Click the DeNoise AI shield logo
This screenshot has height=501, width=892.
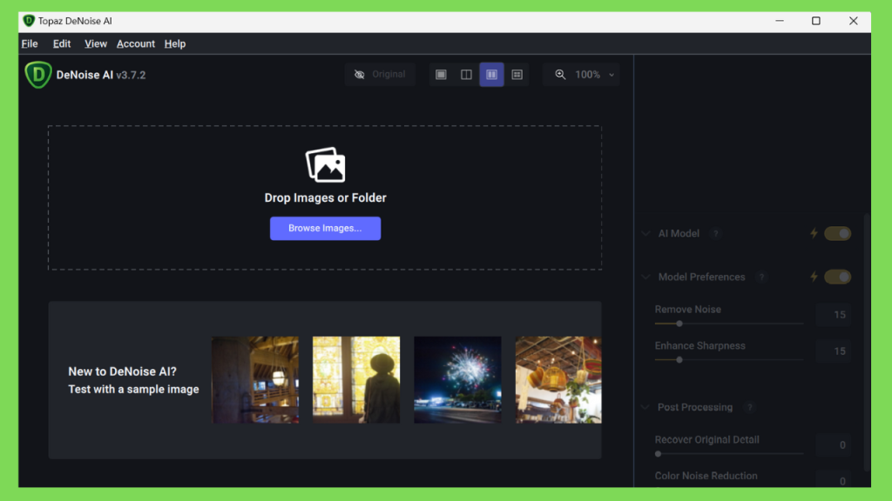click(38, 75)
